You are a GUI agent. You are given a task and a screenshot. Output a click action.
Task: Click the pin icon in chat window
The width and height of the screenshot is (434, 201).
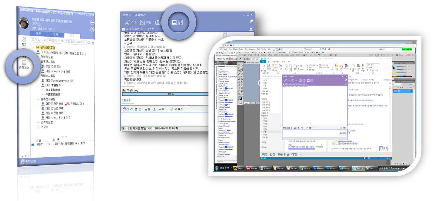tap(251, 22)
